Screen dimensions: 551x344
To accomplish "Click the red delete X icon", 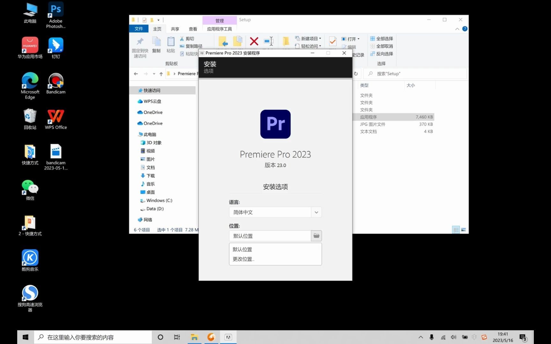I will pyautogui.click(x=254, y=41).
